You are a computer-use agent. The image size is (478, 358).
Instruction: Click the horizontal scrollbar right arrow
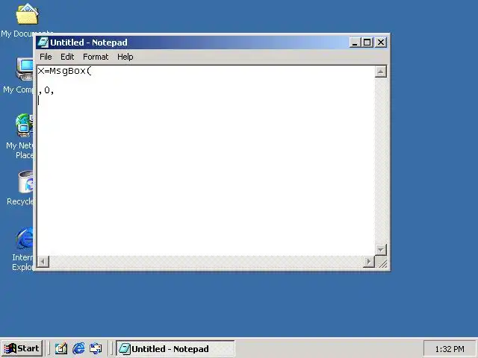tap(368, 262)
